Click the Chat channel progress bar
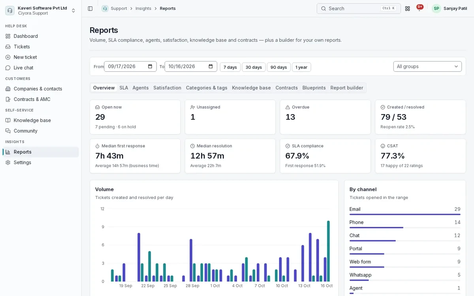 coord(405,241)
